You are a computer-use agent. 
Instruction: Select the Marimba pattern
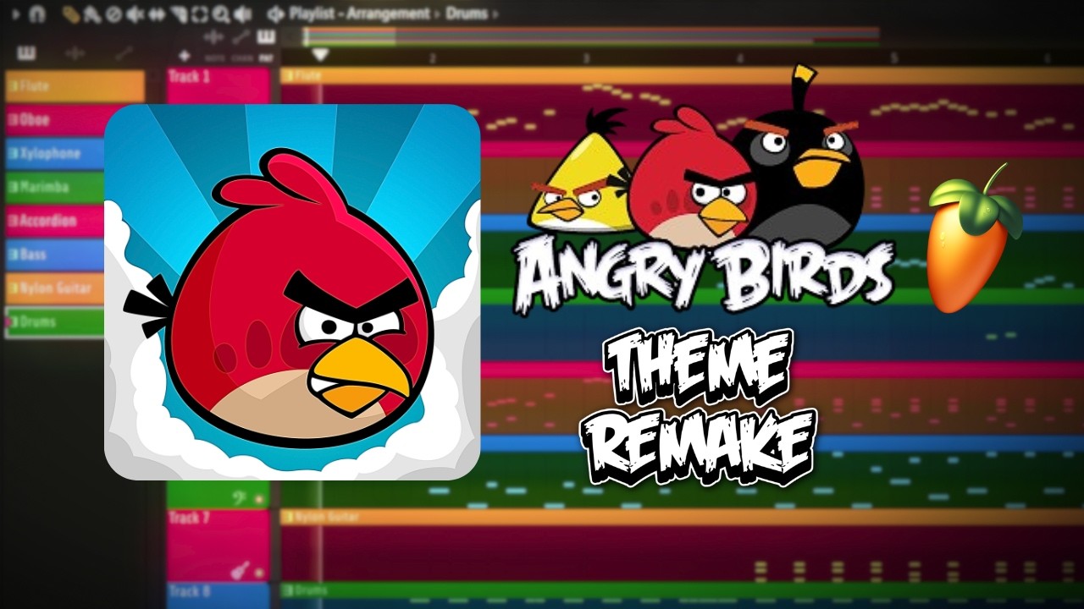[x=55, y=187]
